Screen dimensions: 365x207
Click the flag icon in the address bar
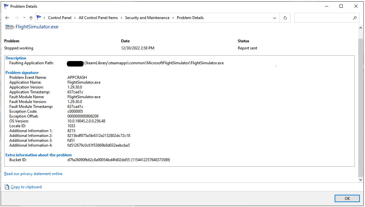pyautogui.click(x=39, y=17)
